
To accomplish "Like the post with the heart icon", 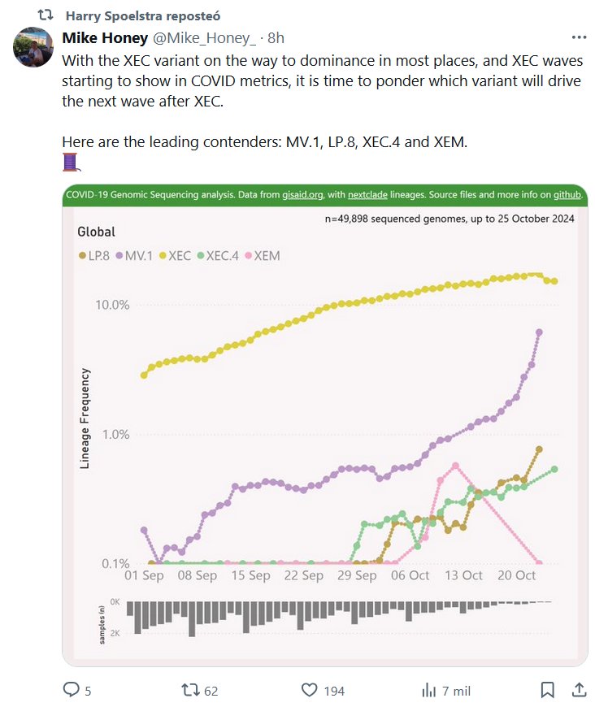I will tap(309, 690).
